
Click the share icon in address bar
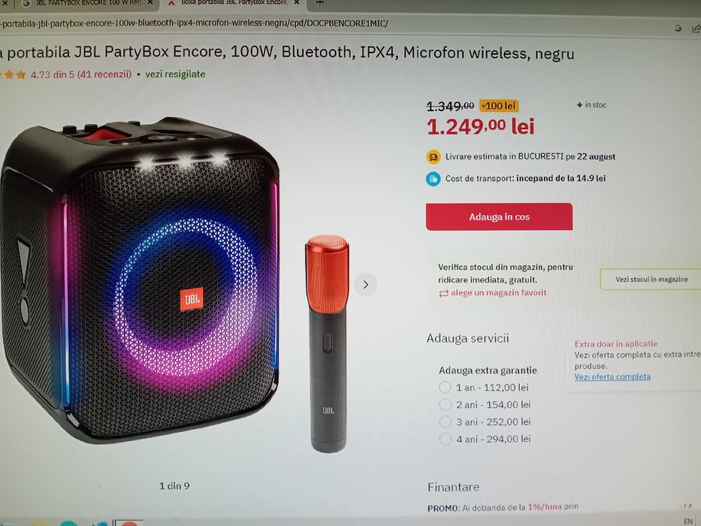(x=696, y=29)
